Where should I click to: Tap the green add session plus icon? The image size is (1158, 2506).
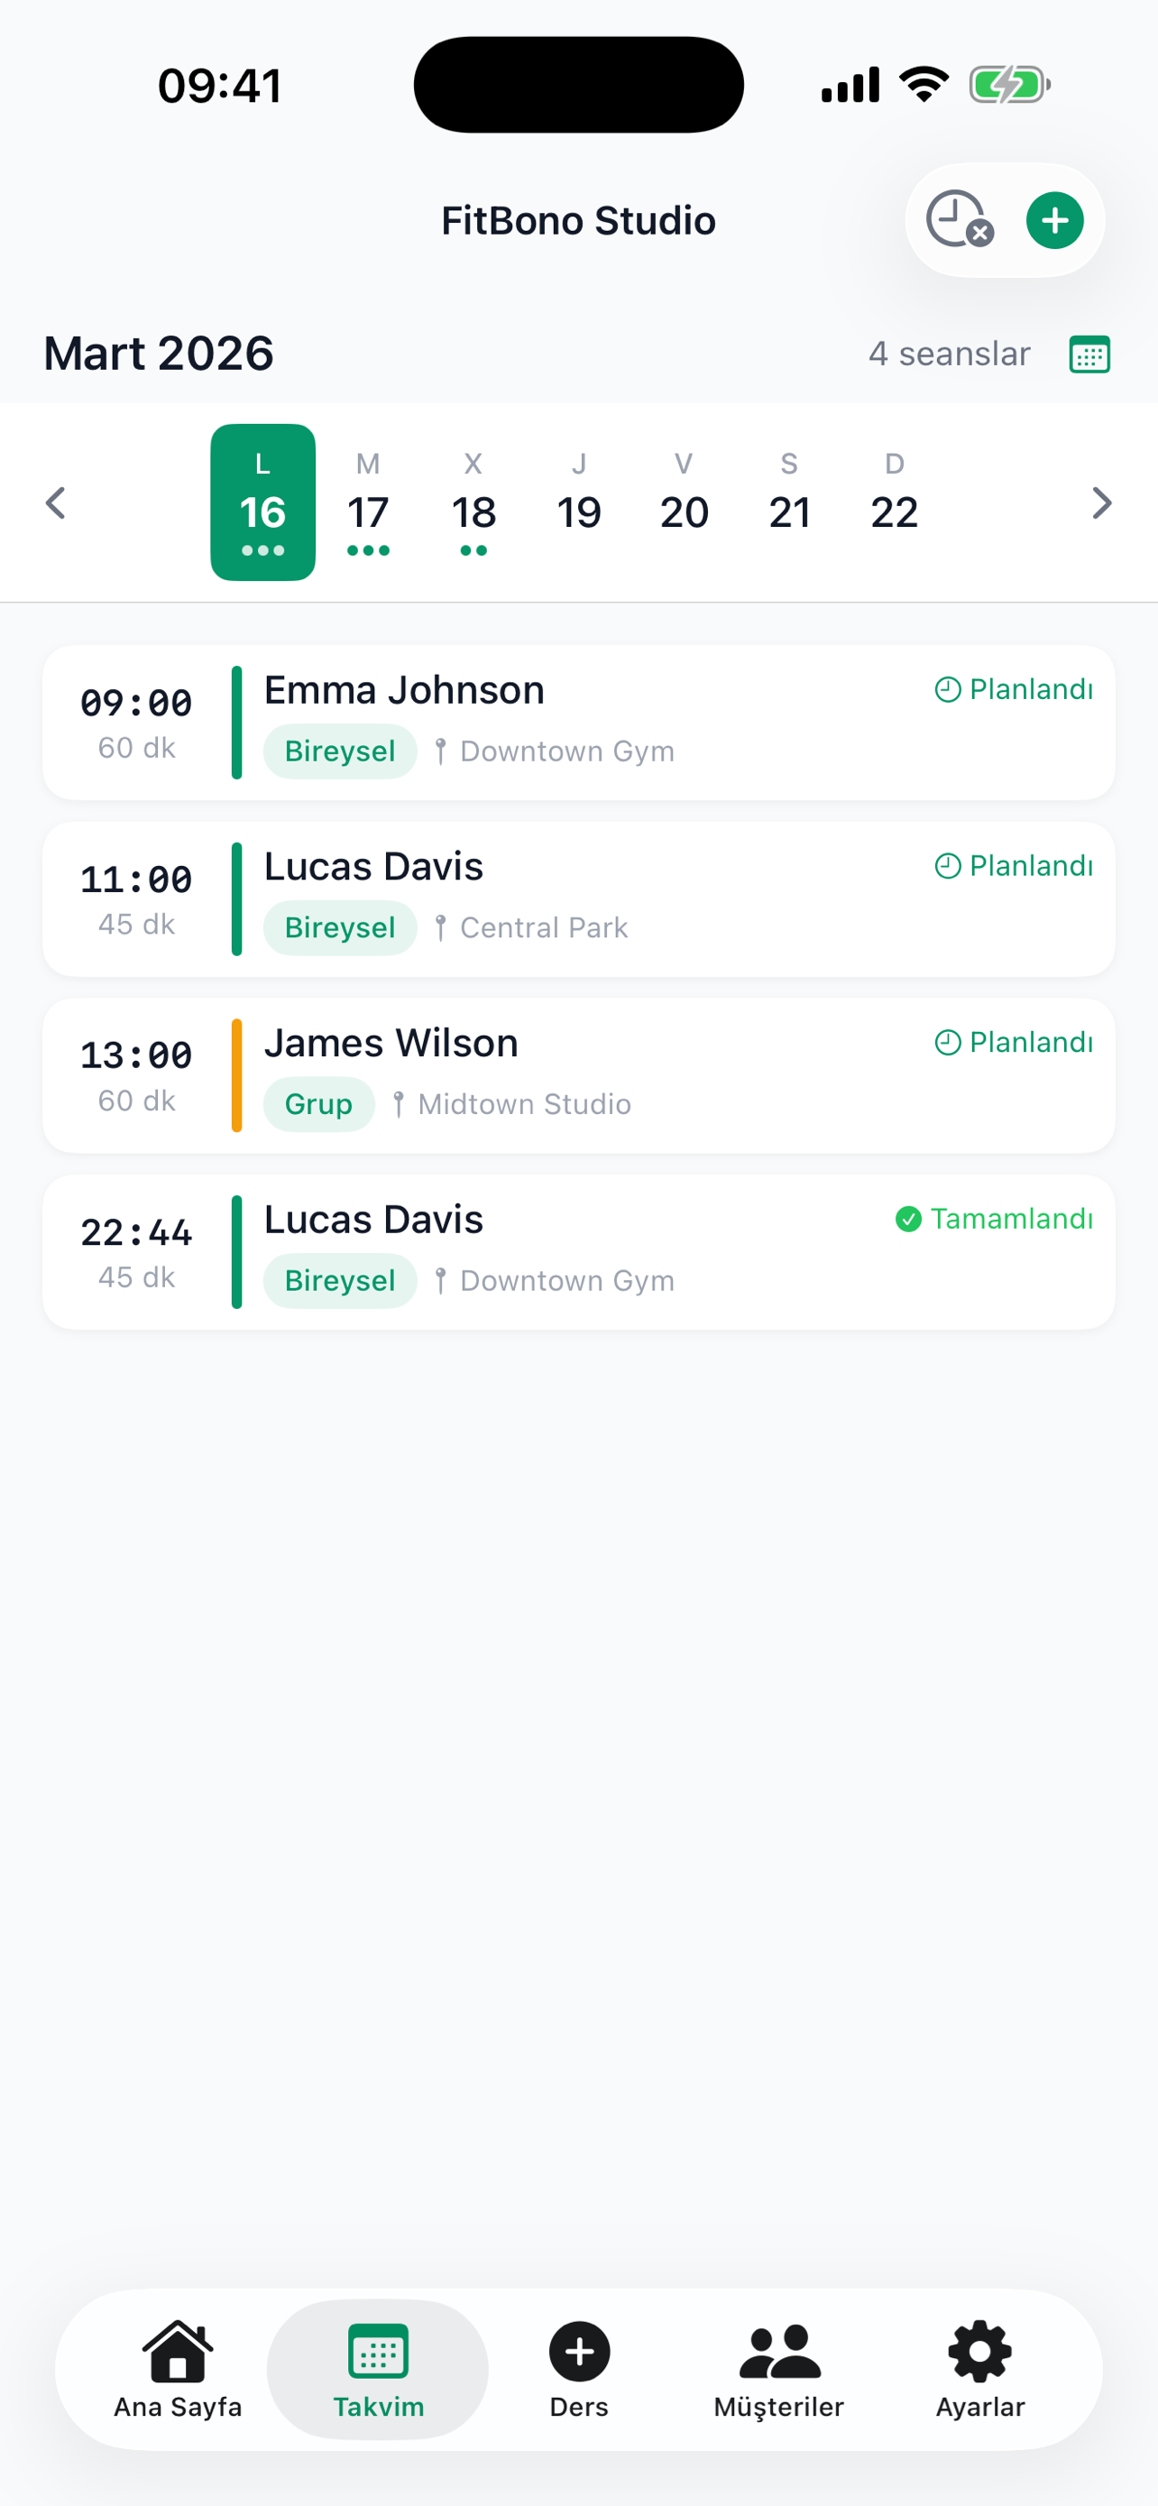(x=1054, y=221)
